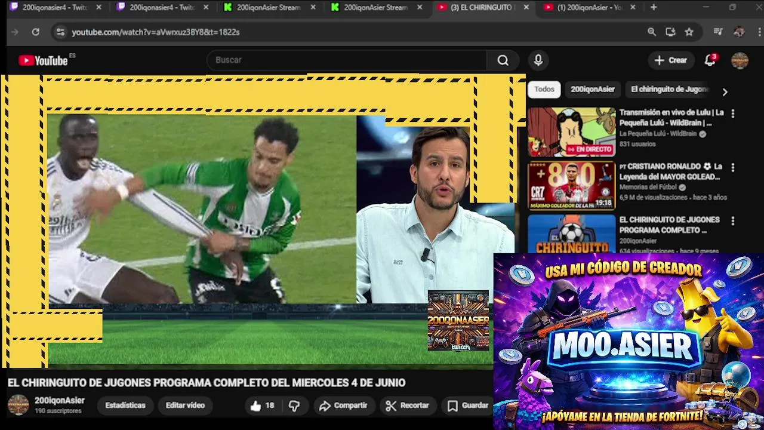Switch to first 200iqonAsier Stream tab

click(269, 7)
